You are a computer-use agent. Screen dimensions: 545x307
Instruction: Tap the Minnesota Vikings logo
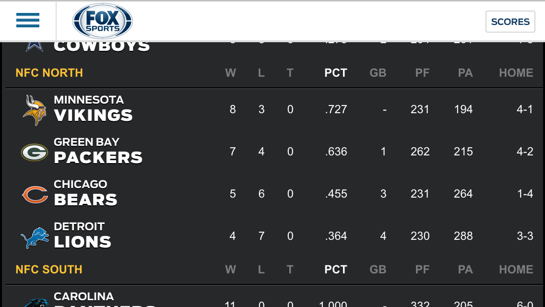coord(35,110)
